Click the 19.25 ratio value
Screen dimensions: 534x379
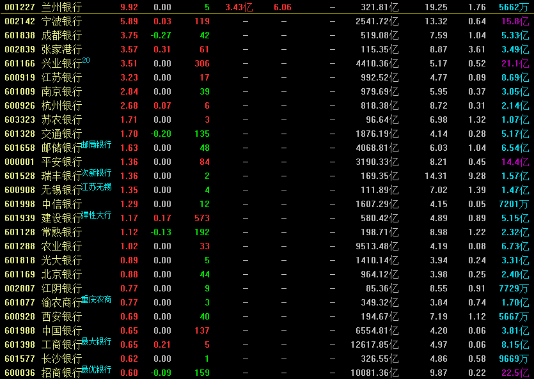click(x=436, y=7)
